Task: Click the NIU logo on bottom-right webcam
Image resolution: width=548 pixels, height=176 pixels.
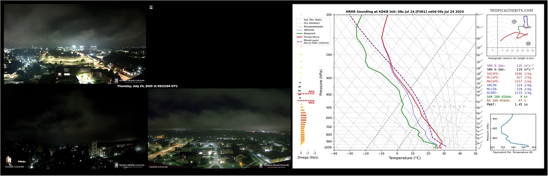Action: (274, 165)
